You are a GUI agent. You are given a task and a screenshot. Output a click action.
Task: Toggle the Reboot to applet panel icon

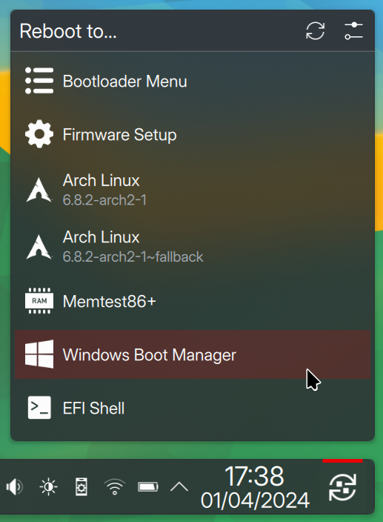pos(342,487)
